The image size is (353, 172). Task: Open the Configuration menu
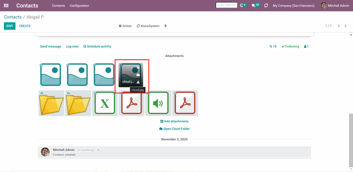[79, 6]
